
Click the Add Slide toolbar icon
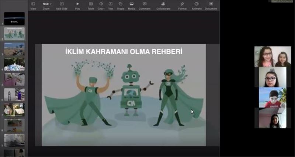pos(62,4)
